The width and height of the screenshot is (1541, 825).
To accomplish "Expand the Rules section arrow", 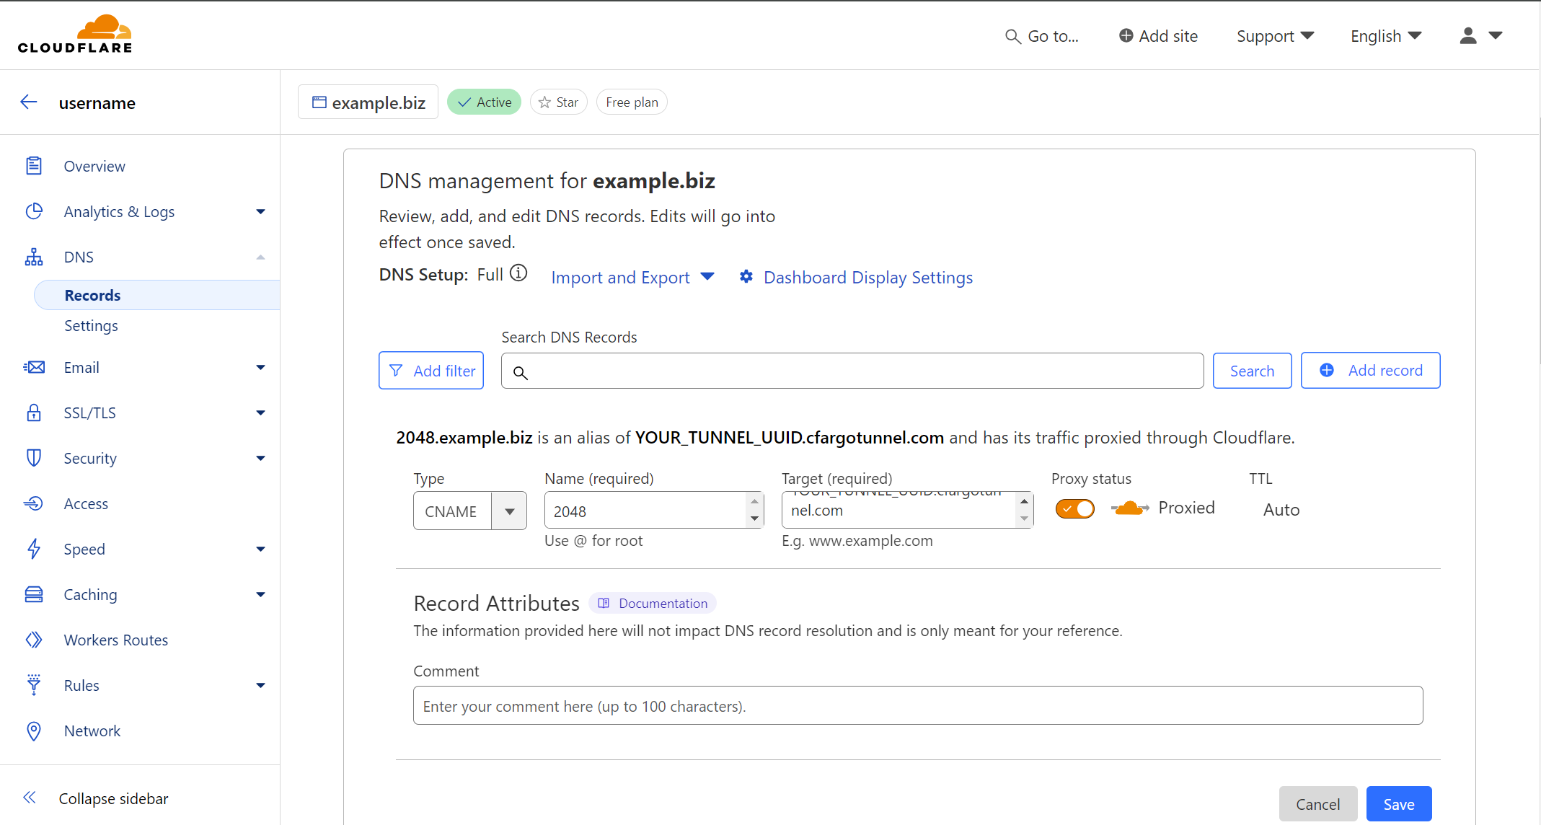I will (260, 685).
